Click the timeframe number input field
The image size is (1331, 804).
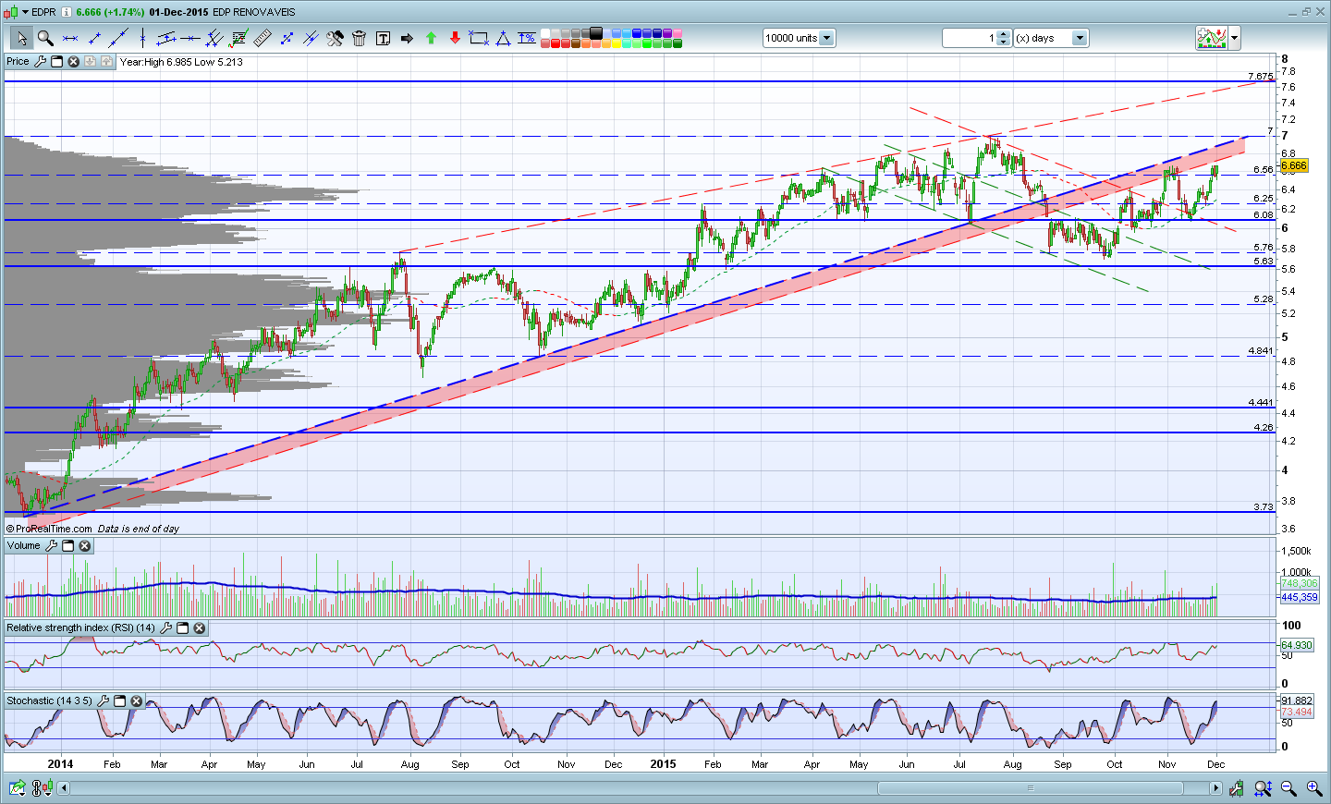coord(970,38)
